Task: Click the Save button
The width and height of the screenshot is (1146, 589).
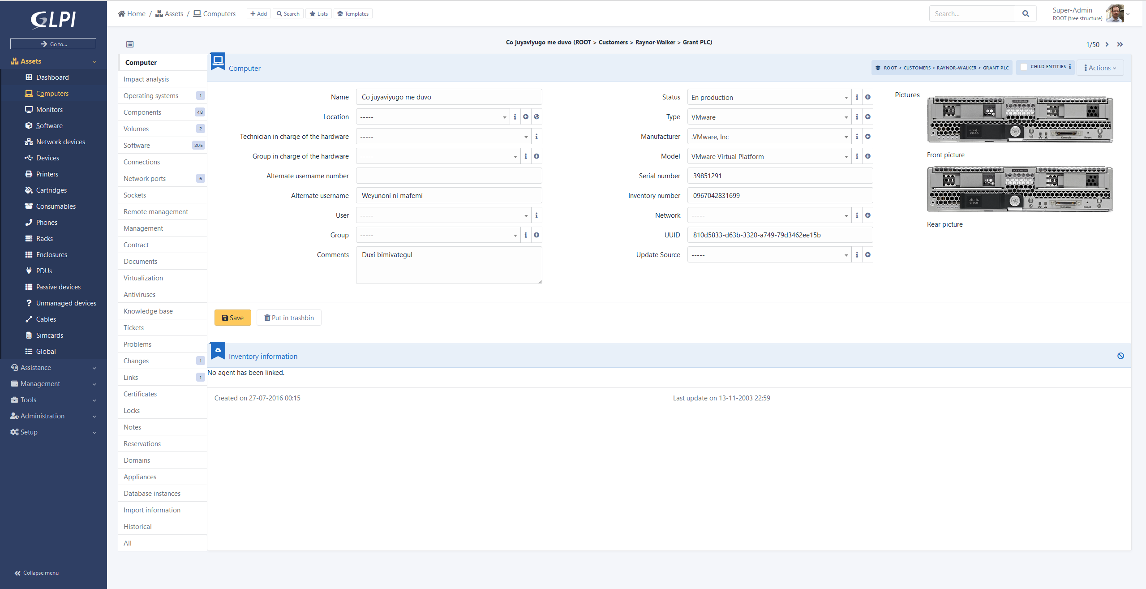Action: coord(233,317)
